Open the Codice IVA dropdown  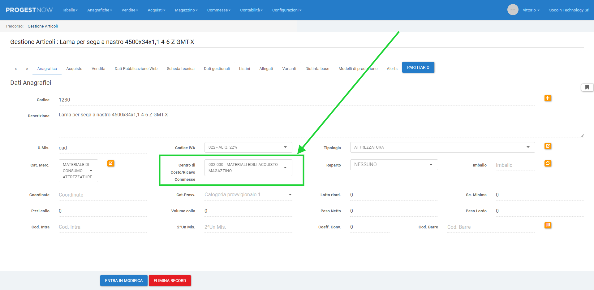pyautogui.click(x=248, y=147)
